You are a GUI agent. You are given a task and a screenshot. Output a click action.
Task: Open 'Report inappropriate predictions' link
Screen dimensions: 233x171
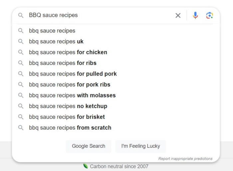[x=185, y=159]
